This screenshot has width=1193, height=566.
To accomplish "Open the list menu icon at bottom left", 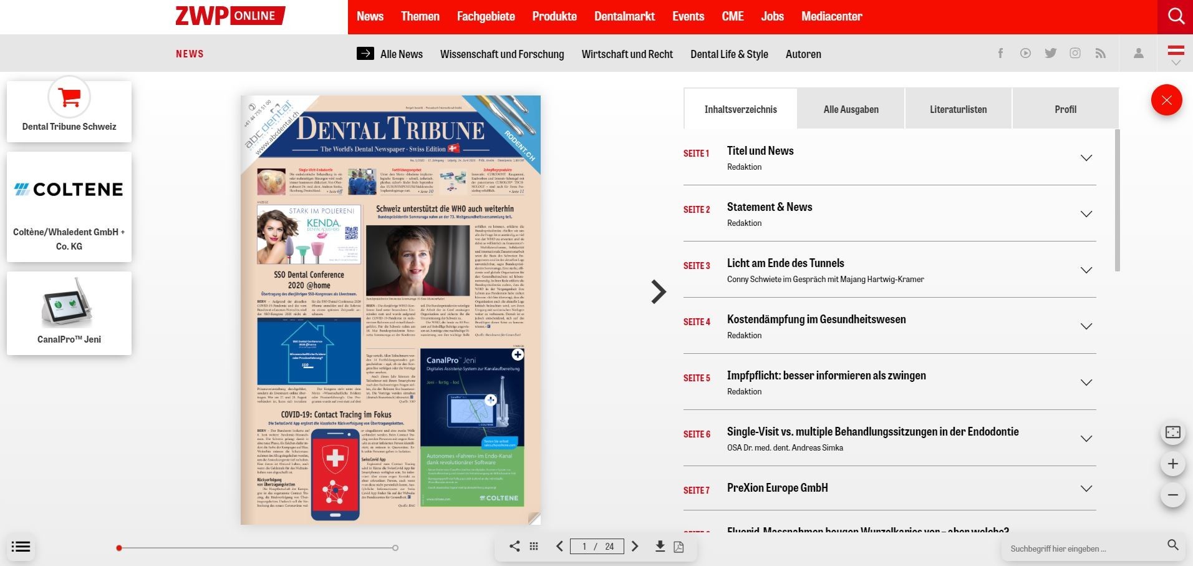I will [x=21, y=547].
